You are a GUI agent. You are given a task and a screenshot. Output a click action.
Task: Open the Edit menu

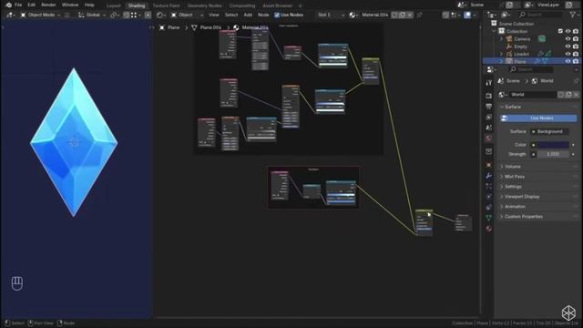click(x=32, y=5)
